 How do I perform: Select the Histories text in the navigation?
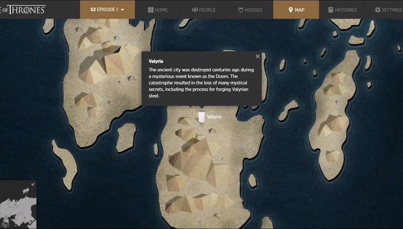point(346,10)
